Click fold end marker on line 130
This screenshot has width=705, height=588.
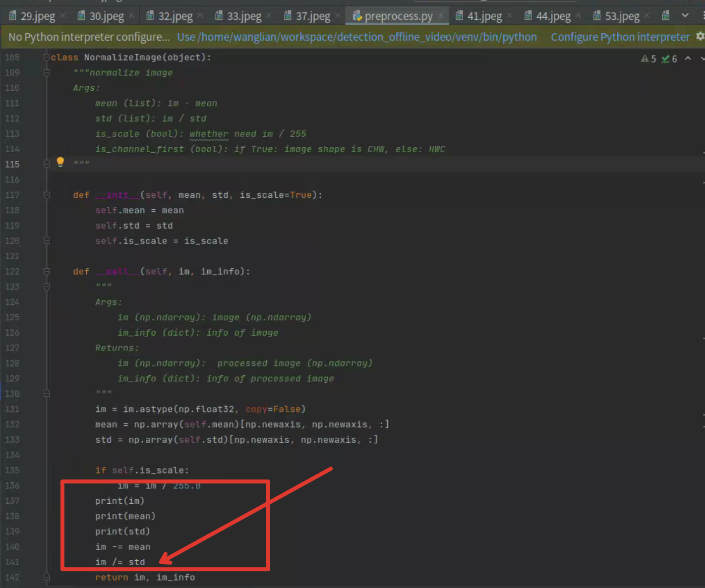point(47,394)
